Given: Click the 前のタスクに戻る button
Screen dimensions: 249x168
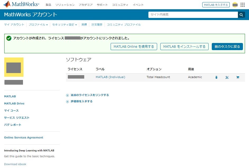Looking at the screenshot, I should (x=227, y=47).
